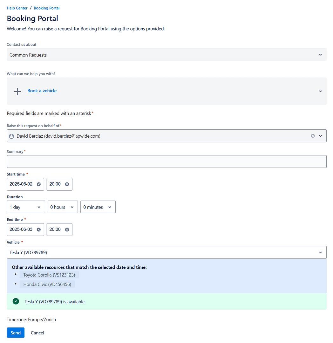333x343 pixels.
Task: Open the Vehicle dropdown showing Tesla Y
Action: (166, 252)
